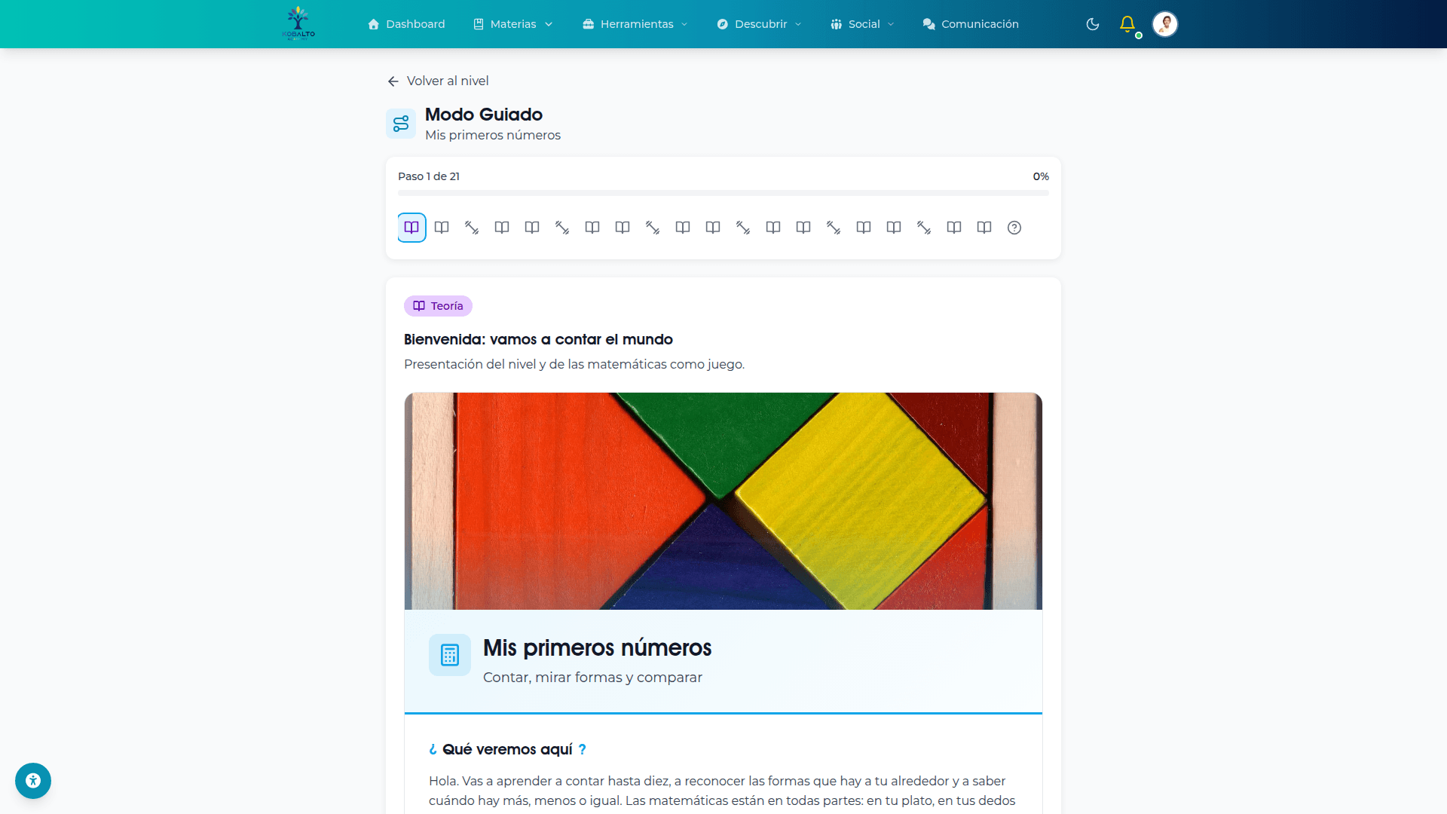
Task: Click the '0%' progress value
Action: pyautogui.click(x=1041, y=176)
